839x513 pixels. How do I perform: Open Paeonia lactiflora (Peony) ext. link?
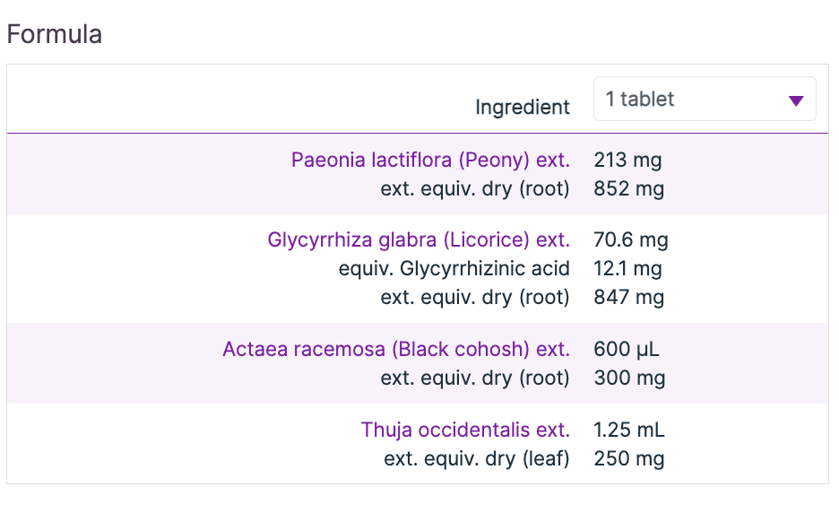click(430, 161)
